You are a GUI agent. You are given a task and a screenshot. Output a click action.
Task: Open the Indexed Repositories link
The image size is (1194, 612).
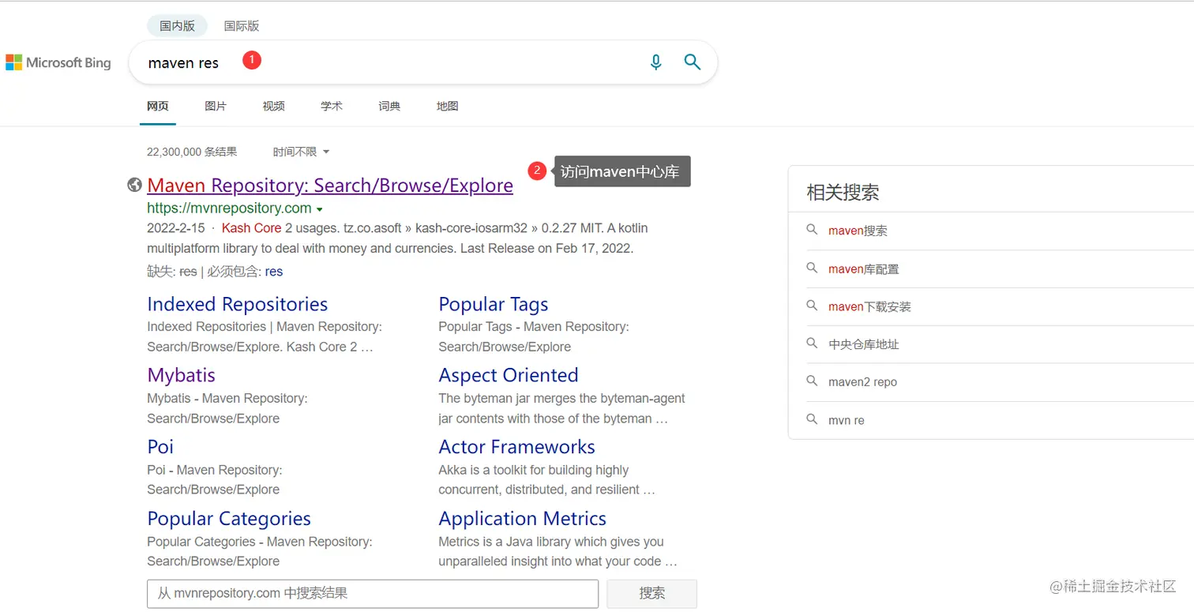238,304
